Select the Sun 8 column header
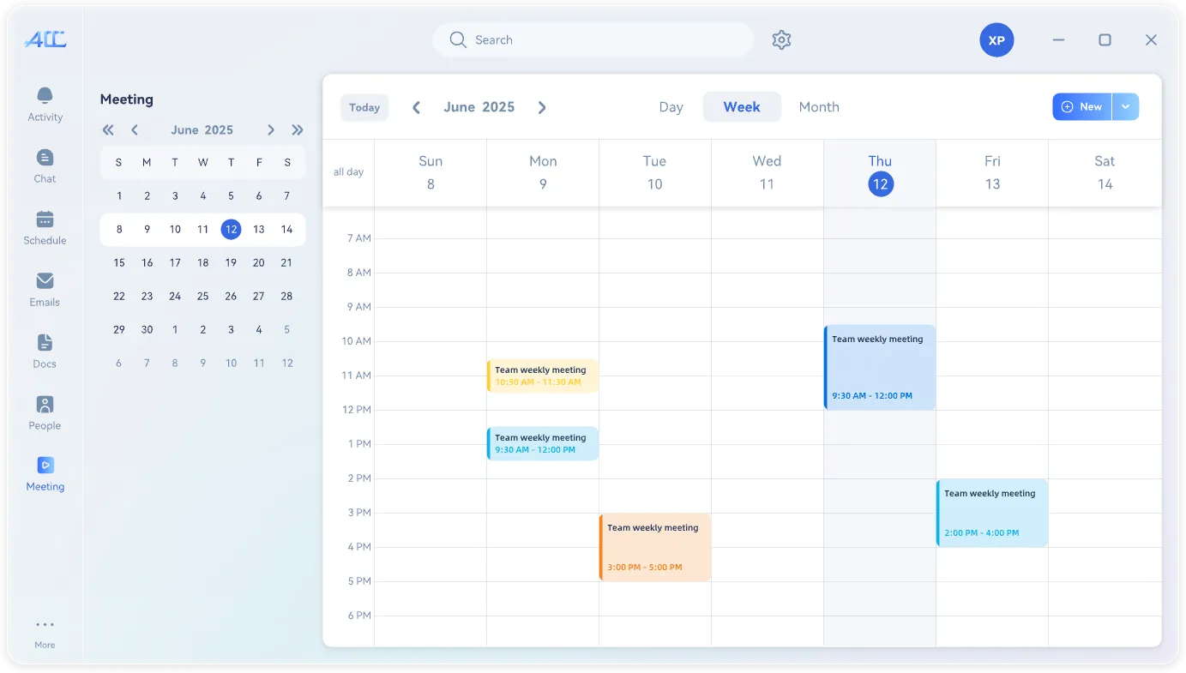This screenshot has height=673, width=1186. tap(430, 173)
